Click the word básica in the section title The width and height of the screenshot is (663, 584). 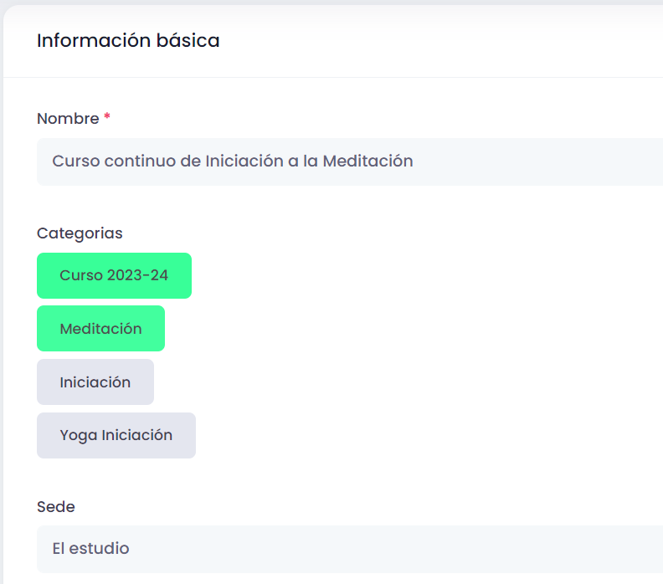[x=188, y=40]
